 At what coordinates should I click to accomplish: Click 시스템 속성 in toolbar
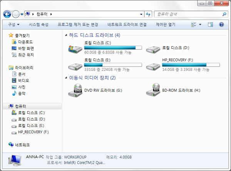[x=38, y=25]
